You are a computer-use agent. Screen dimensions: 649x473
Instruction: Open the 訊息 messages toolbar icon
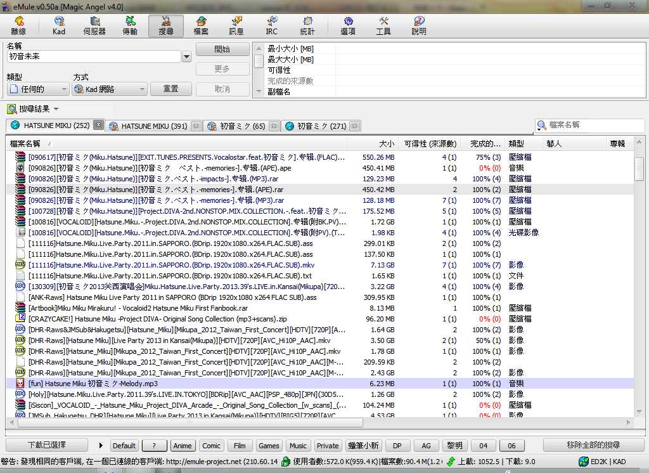point(236,26)
